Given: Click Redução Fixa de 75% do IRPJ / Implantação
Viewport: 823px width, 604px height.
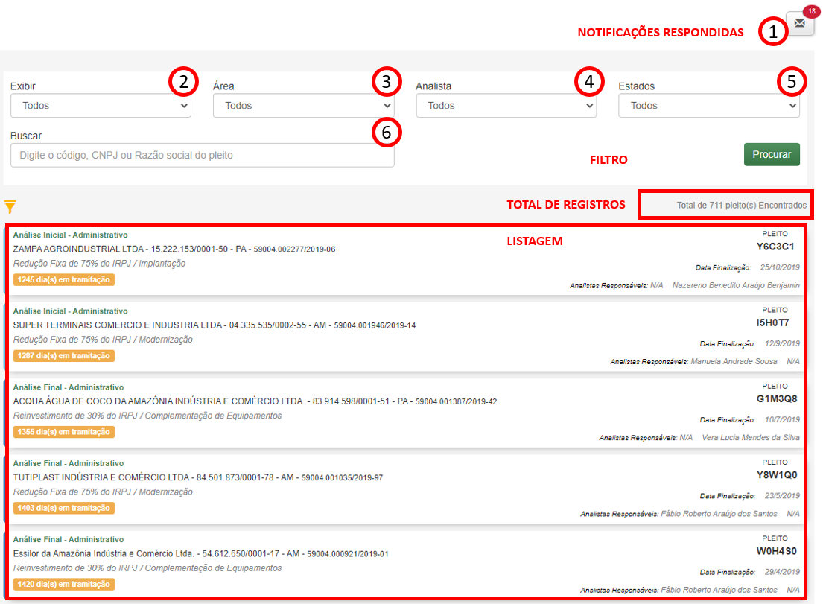Looking at the screenshot, I should [99, 264].
